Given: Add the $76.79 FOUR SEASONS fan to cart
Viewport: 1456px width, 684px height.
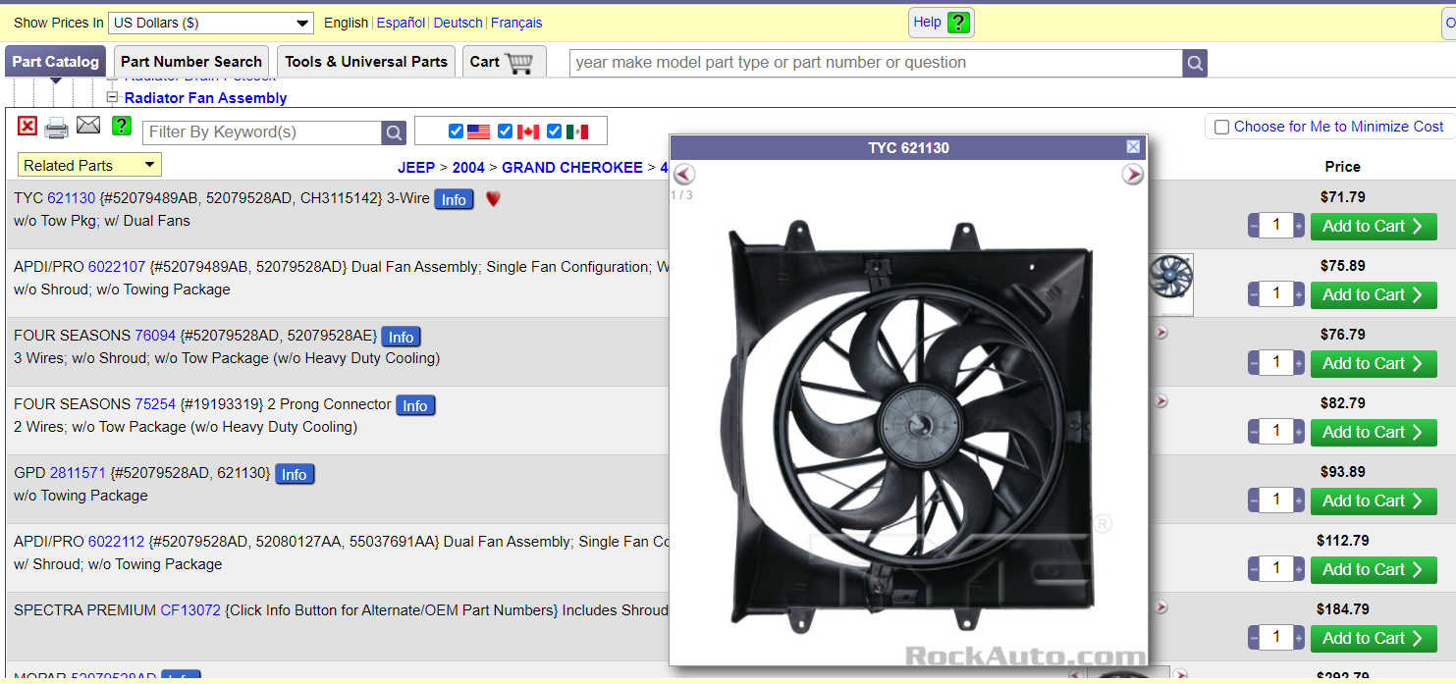Looking at the screenshot, I should pyautogui.click(x=1374, y=364).
